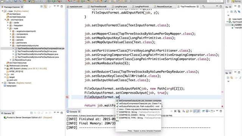Open the Spring perspective button
The width and height of the screenshot is (242, 136).
[x=236, y=1]
